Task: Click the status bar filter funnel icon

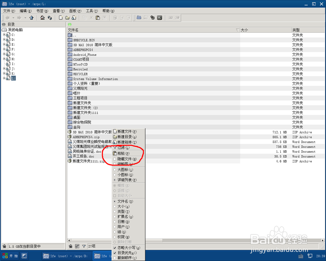Action: click(x=84, y=246)
